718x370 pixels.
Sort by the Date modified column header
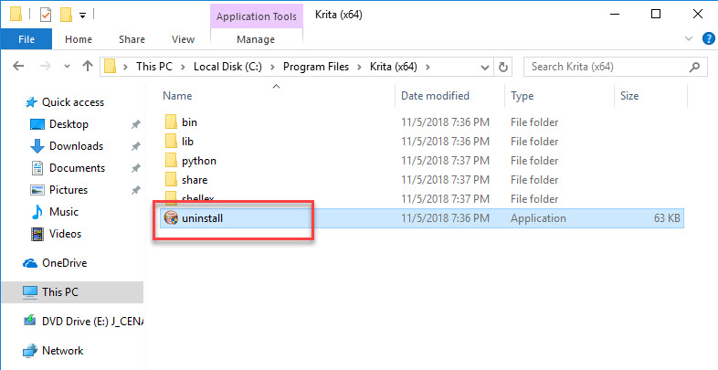tap(435, 96)
